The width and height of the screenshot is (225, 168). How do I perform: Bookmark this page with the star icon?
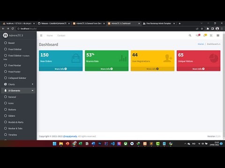pos(202,28)
